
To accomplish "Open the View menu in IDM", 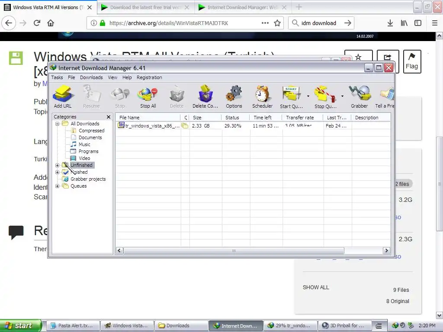I will click(112, 77).
